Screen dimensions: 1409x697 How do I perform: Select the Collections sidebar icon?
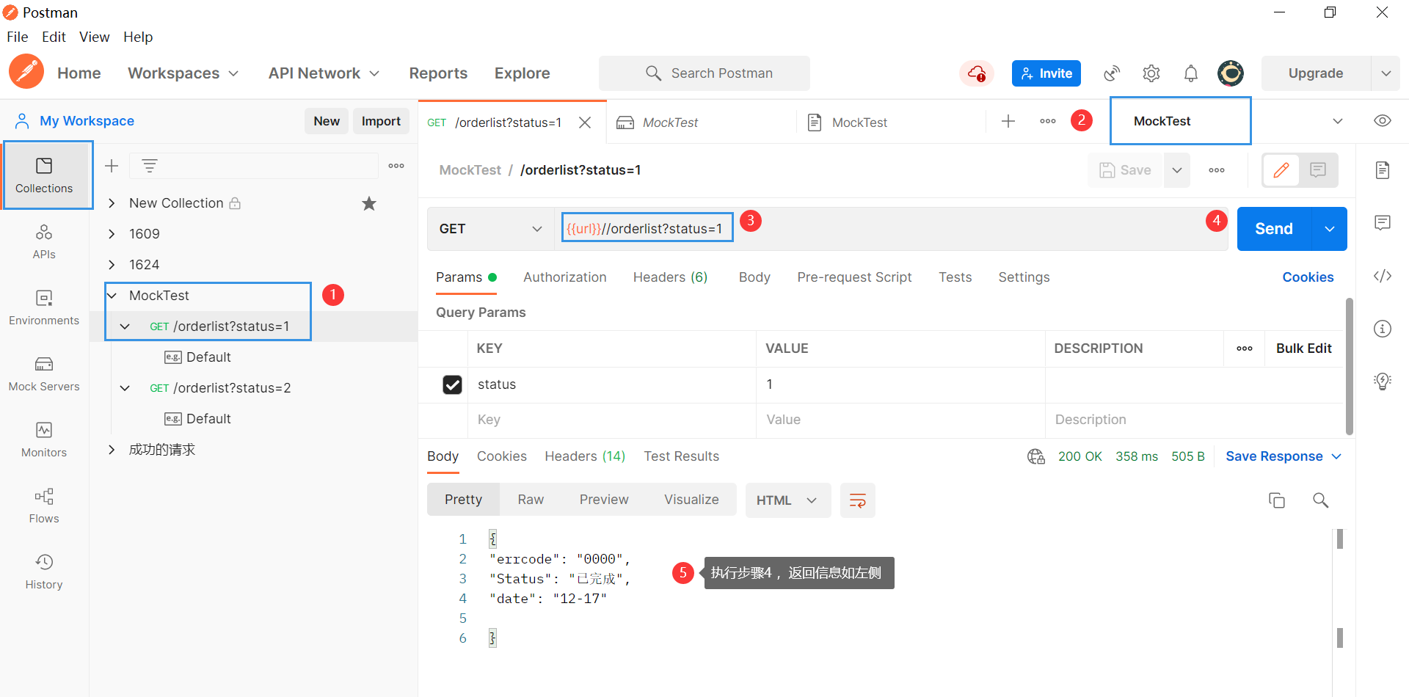pyautogui.click(x=44, y=175)
